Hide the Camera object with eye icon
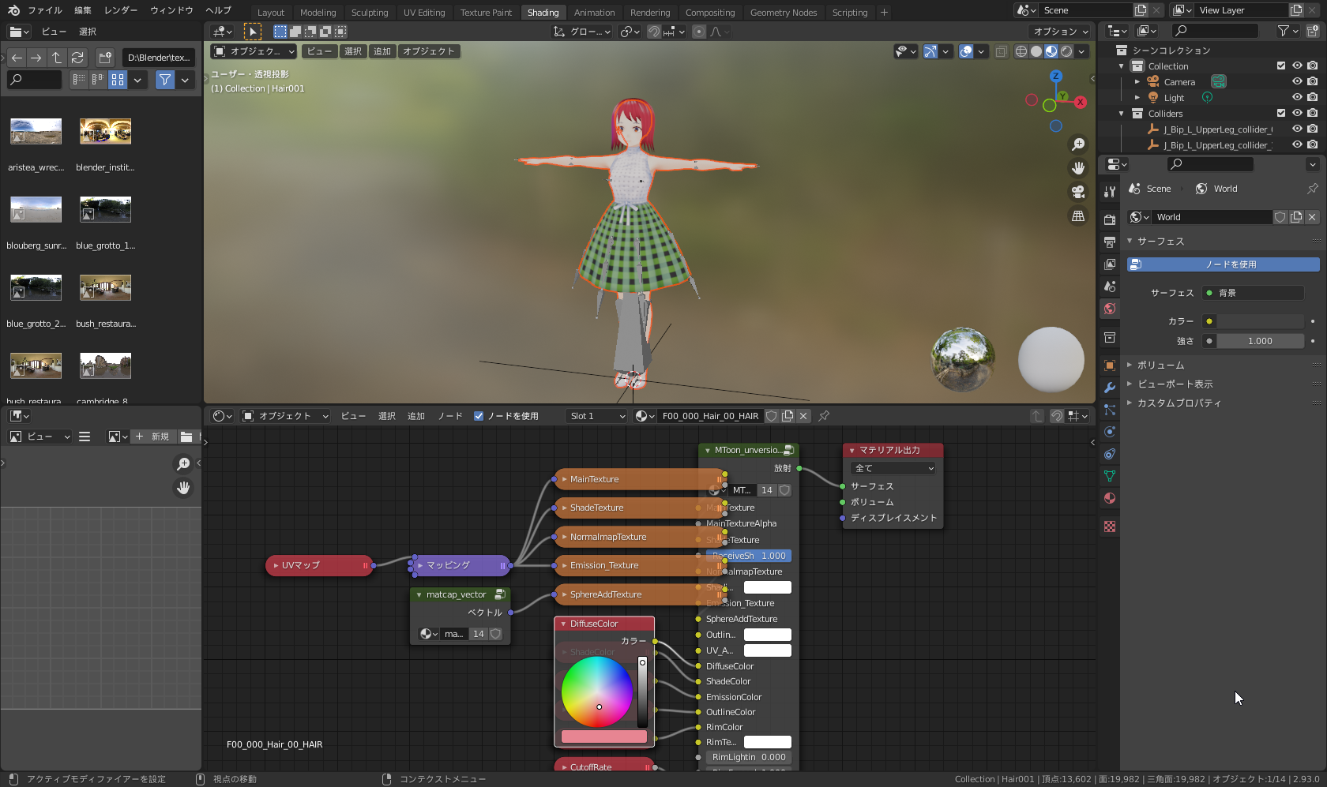1327x787 pixels. [1297, 82]
